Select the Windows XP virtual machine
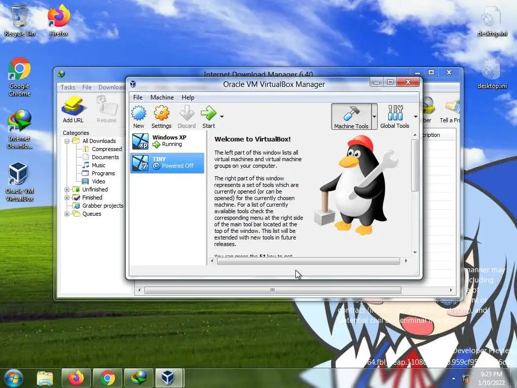The height and width of the screenshot is (388, 517). 167,141
